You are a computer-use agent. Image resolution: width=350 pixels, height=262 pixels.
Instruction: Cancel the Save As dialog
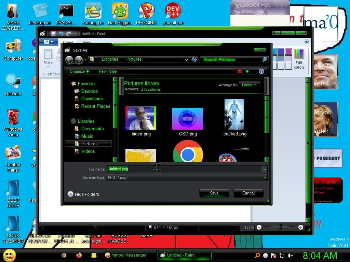click(x=248, y=193)
